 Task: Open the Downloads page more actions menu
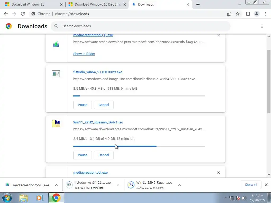coord(262,26)
